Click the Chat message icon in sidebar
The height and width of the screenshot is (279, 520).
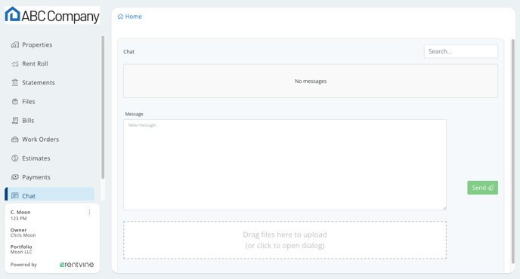tap(15, 195)
